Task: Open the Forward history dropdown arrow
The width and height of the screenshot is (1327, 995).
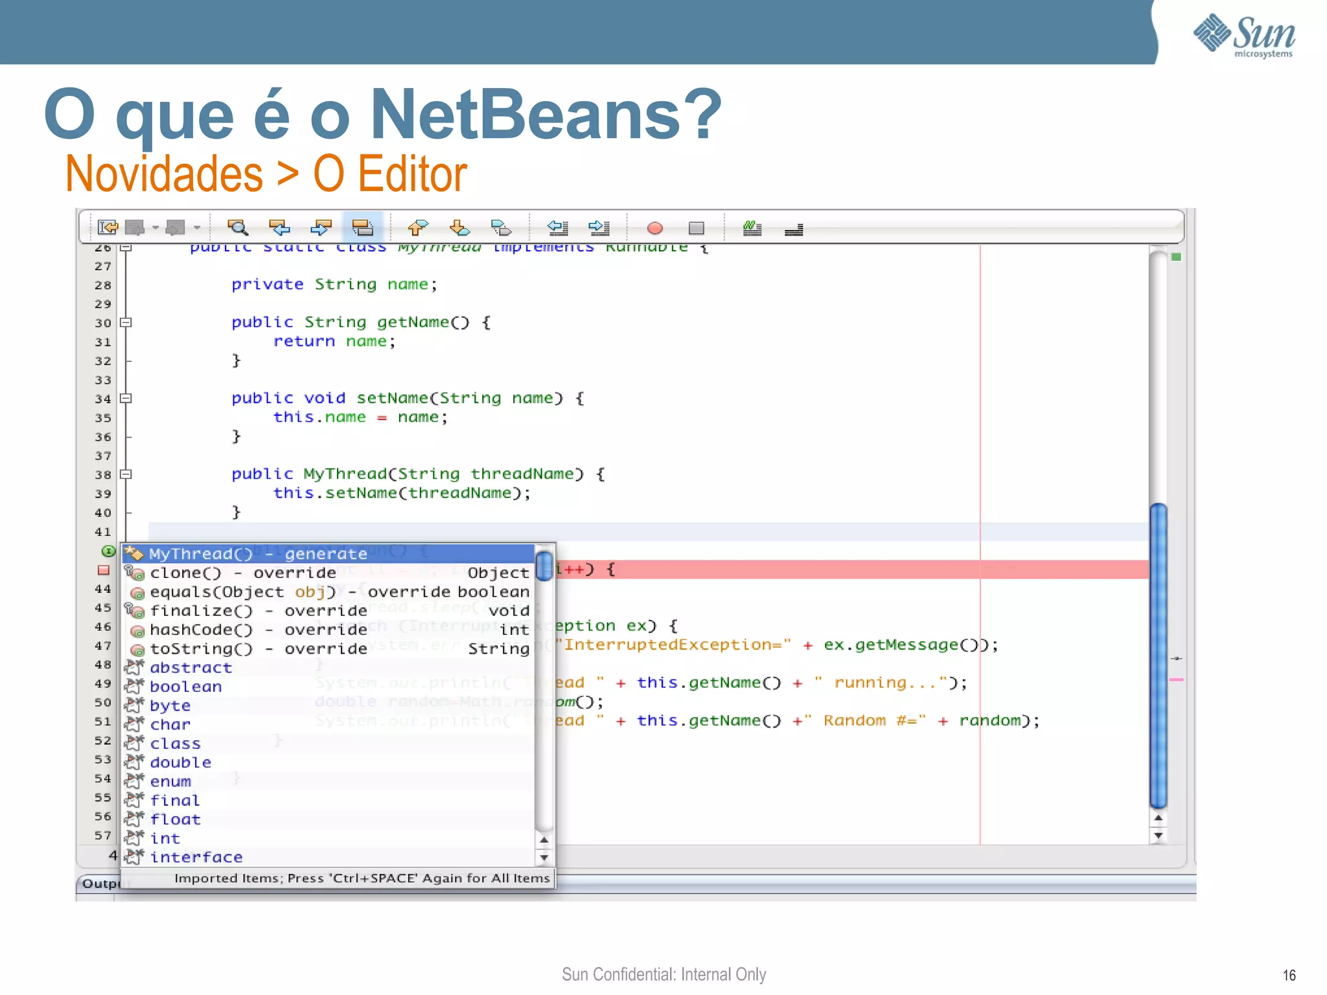Action: pos(197,227)
